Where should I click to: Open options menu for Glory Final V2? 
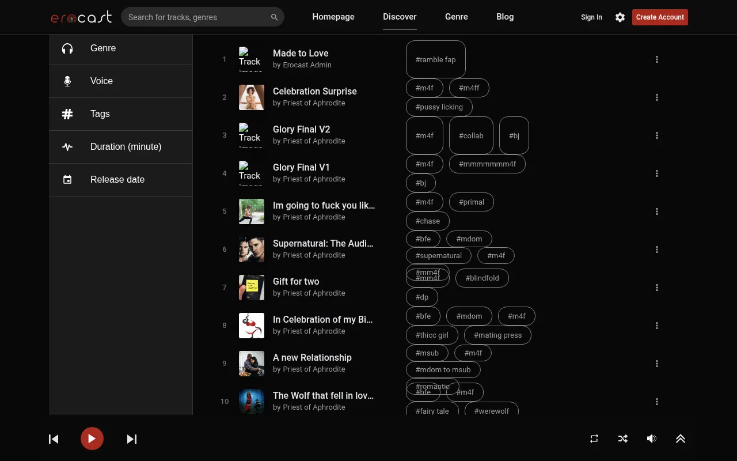[x=657, y=135]
